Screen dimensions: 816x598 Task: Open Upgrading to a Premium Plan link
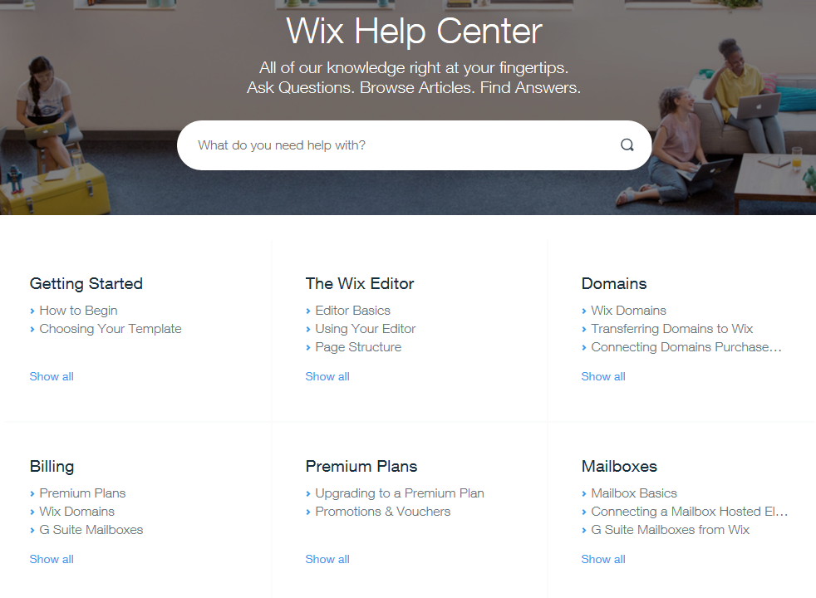pyautogui.click(x=400, y=493)
